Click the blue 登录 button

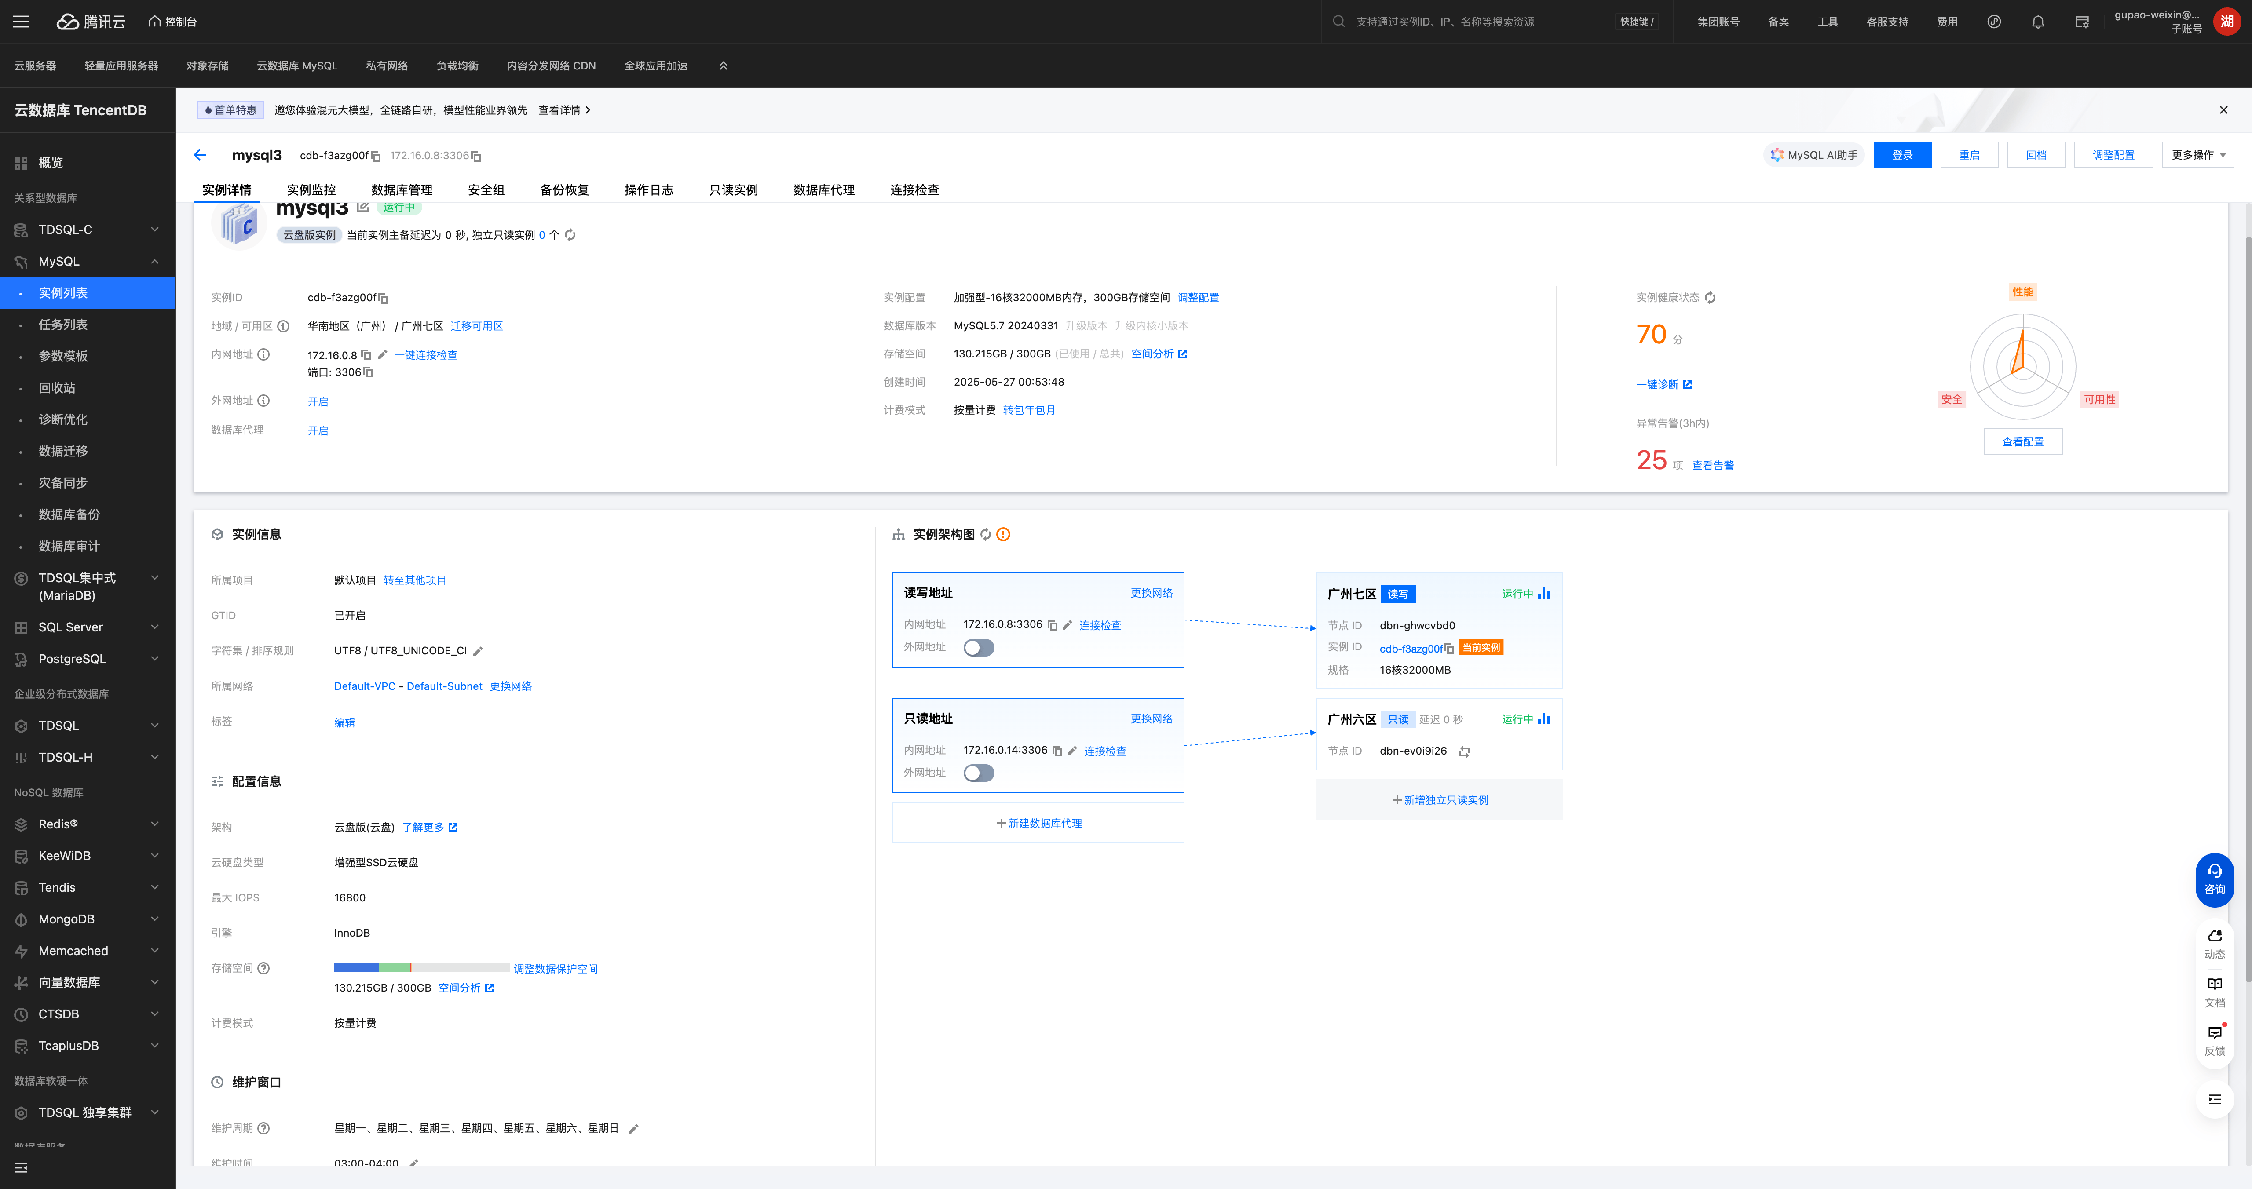point(1901,156)
